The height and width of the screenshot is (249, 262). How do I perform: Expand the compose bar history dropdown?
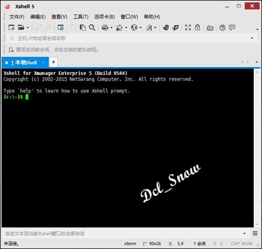click(x=244, y=234)
